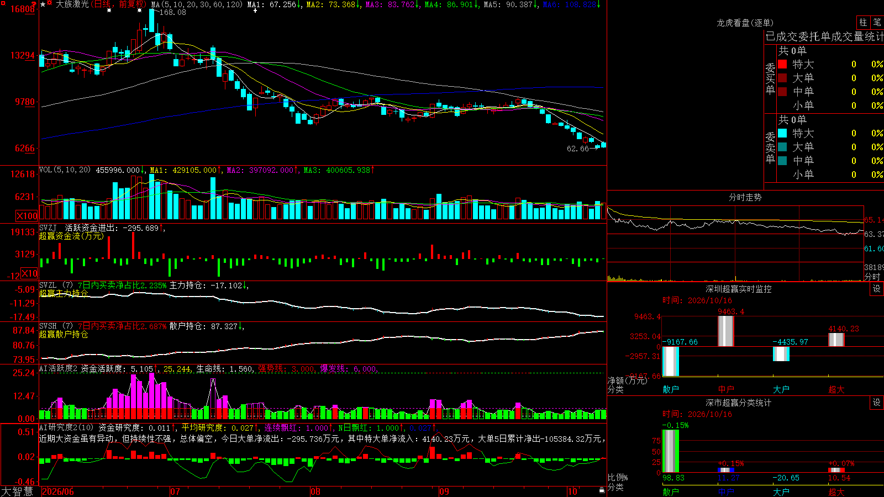Click the 设 settings icon for 深圳超赢实时监控

tap(877, 289)
